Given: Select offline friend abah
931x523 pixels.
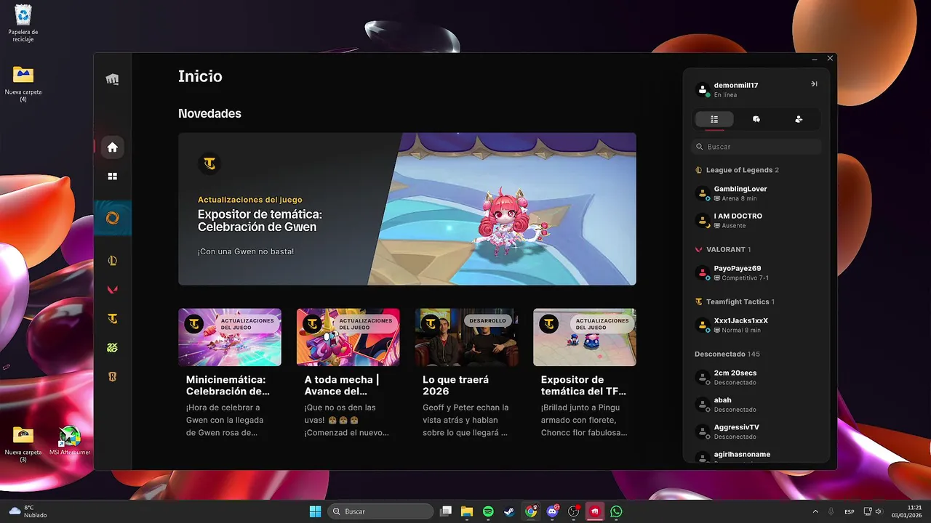Looking at the screenshot, I should pos(756,404).
